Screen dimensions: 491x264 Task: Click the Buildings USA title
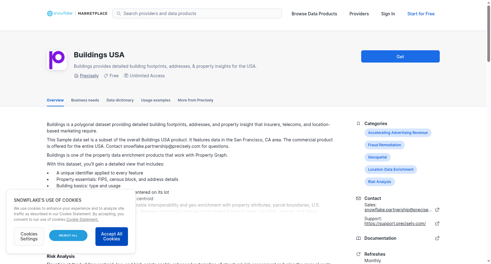coord(99,55)
